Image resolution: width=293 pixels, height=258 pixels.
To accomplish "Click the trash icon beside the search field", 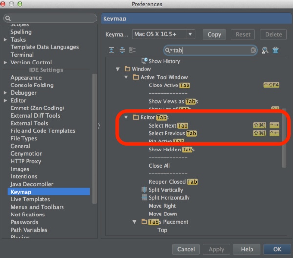I will (276, 50).
